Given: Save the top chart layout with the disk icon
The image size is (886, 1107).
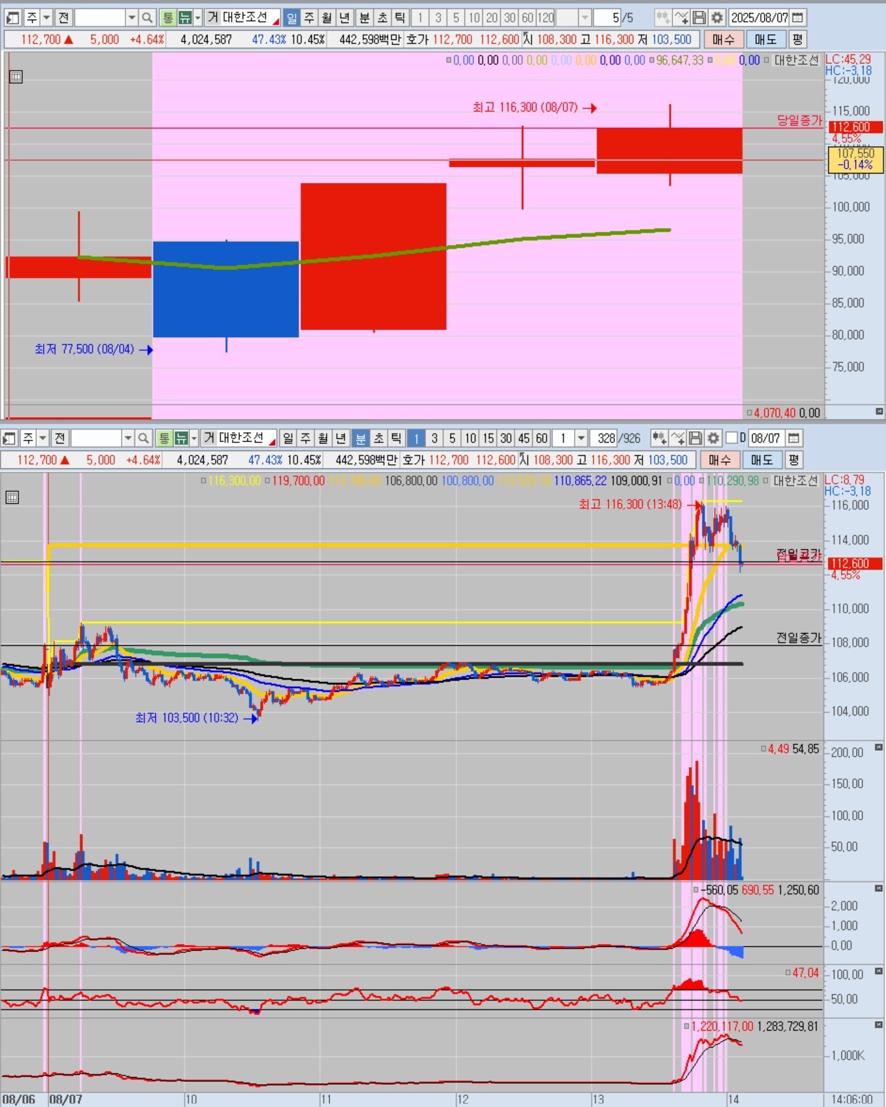Looking at the screenshot, I should point(699,18).
